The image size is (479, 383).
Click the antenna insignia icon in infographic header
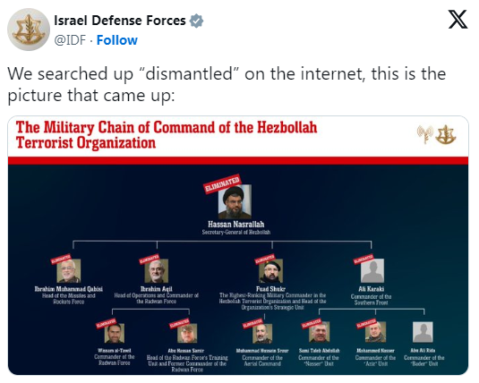(x=425, y=134)
